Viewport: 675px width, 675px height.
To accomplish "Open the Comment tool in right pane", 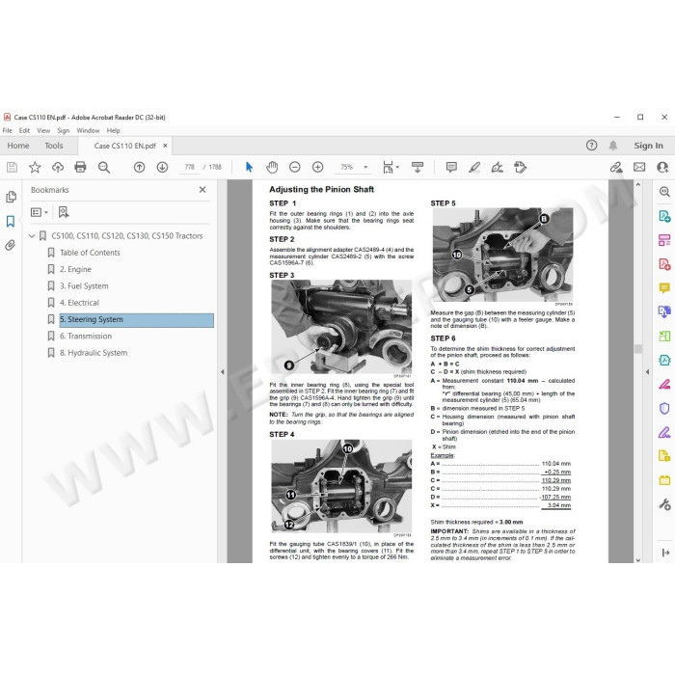I will click(x=664, y=287).
